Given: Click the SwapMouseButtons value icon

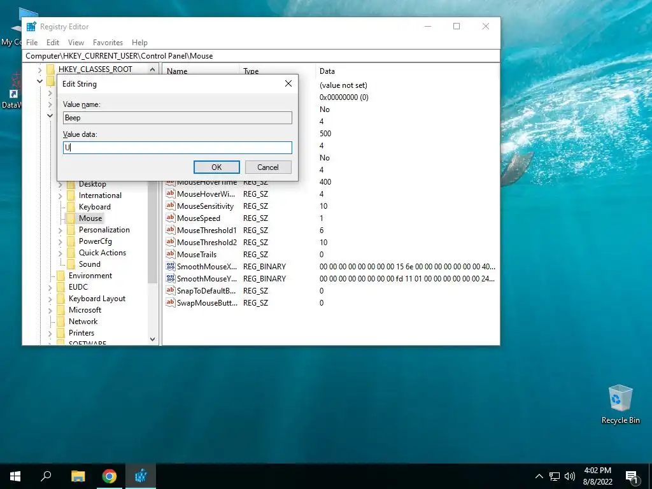Looking at the screenshot, I should coord(170,302).
